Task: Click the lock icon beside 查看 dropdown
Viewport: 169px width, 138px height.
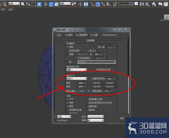Action: (106, 120)
